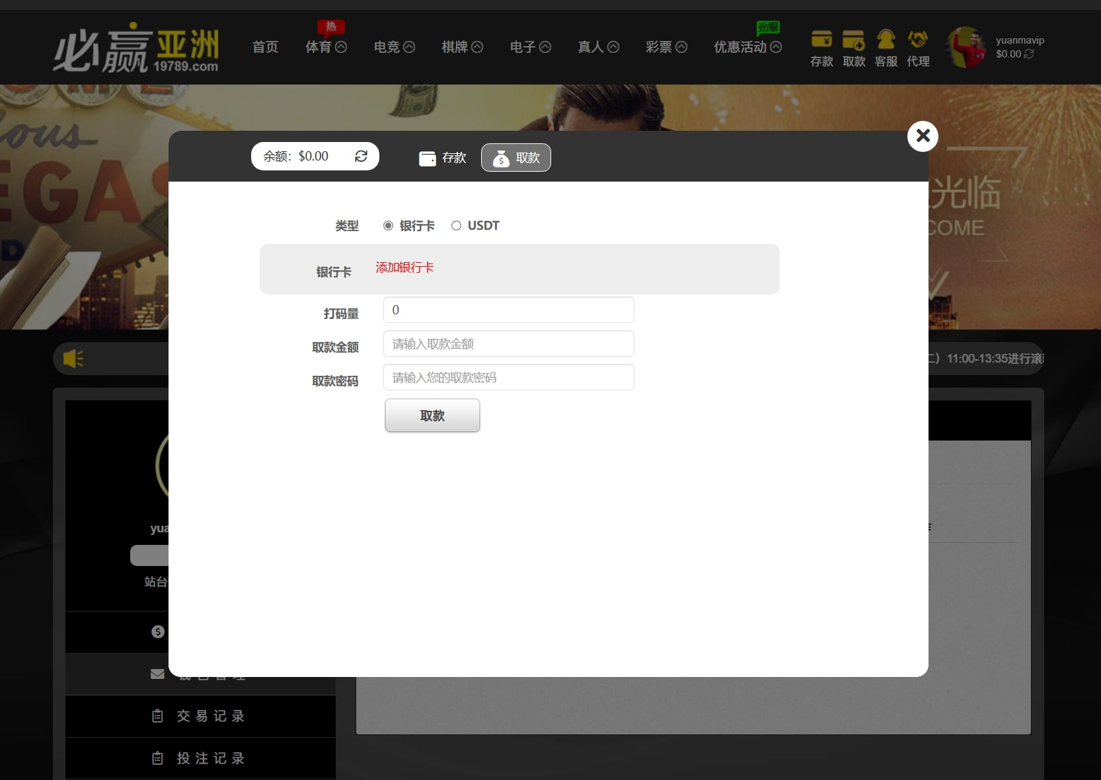The width and height of the screenshot is (1101, 780).
Task: Expand the 彩票 lottery dropdown
Action: pyautogui.click(x=666, y=47)
